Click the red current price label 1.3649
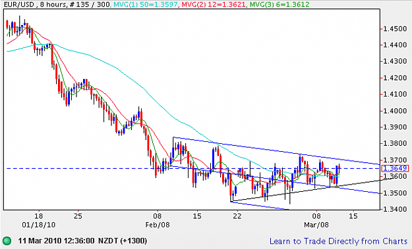Viewport: 412px width, 249px height. point(395,168)
